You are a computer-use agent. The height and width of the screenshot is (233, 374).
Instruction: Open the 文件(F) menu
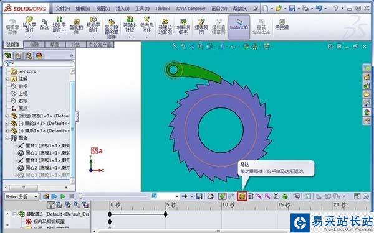(x=63, y=9)
